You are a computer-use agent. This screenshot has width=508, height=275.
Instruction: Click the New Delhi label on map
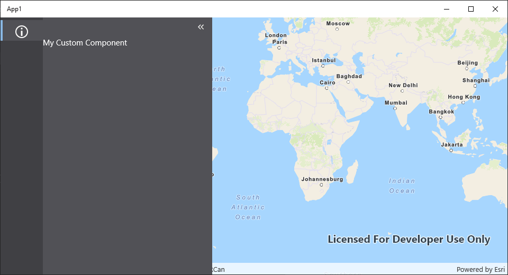[x=403, y=86]
